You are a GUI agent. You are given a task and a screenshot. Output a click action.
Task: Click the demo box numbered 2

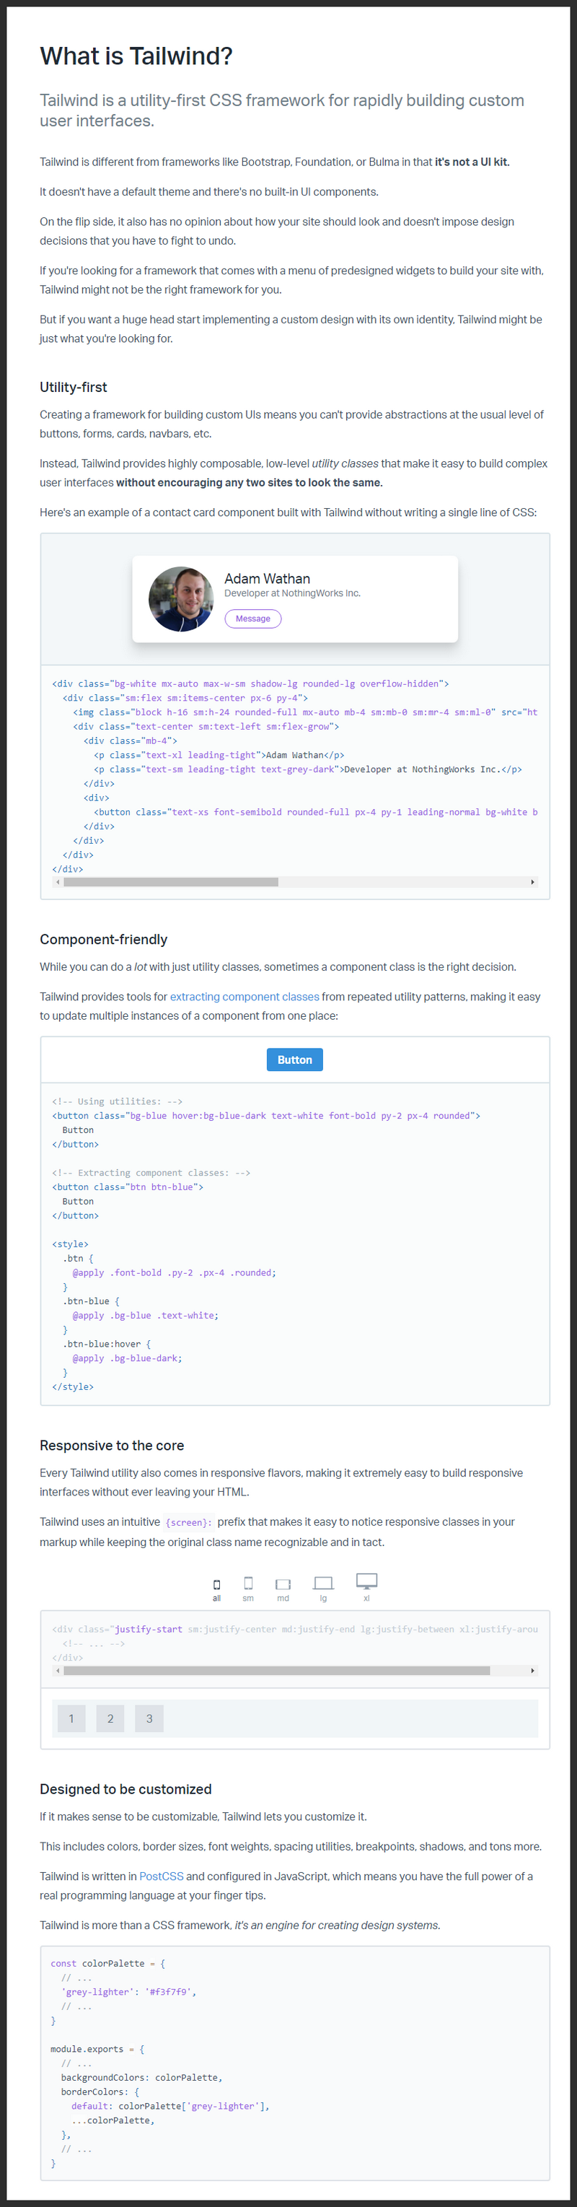[110, 1718]
